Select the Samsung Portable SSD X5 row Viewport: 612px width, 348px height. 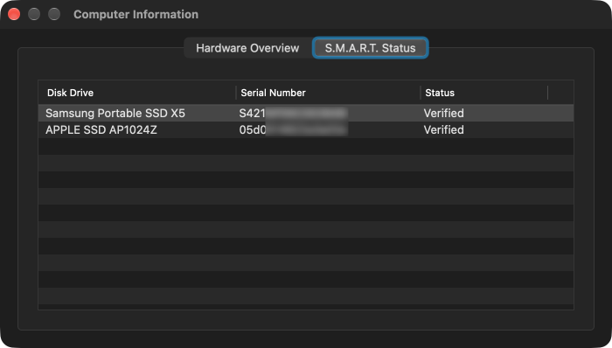[306, 113]
